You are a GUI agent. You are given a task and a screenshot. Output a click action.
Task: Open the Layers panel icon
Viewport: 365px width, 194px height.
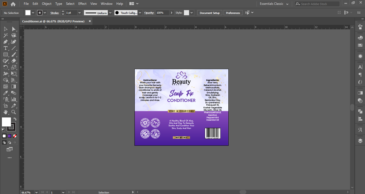(360, 141)
